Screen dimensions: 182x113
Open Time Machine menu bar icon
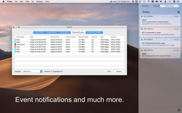145,2
